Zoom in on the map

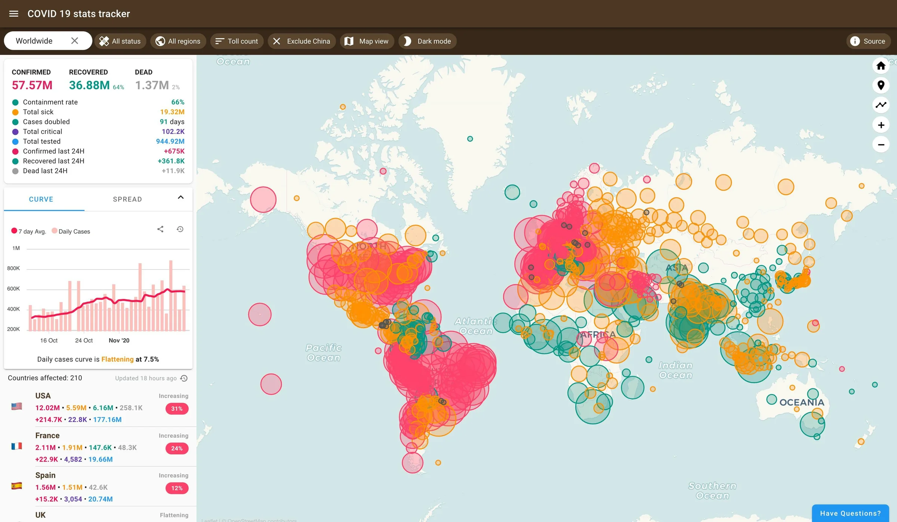click(881, 125)
